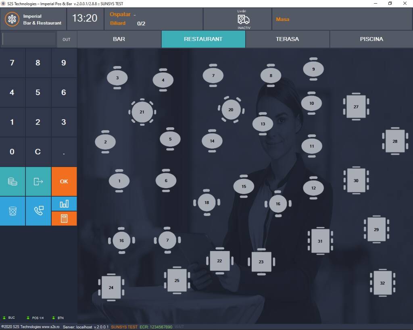
Task: Click the delivery truck Livrări icon
Action: (243, 19)
